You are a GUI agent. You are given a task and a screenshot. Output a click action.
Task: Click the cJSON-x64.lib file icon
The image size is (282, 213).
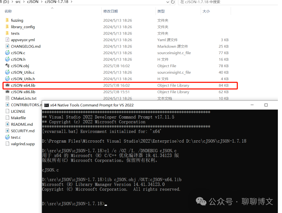7,85
